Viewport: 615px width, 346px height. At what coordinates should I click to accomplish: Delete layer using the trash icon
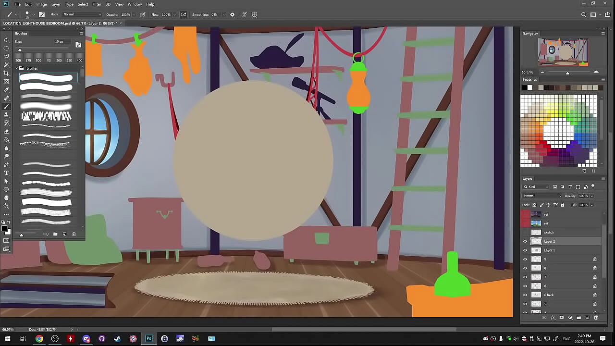[596, 318]
